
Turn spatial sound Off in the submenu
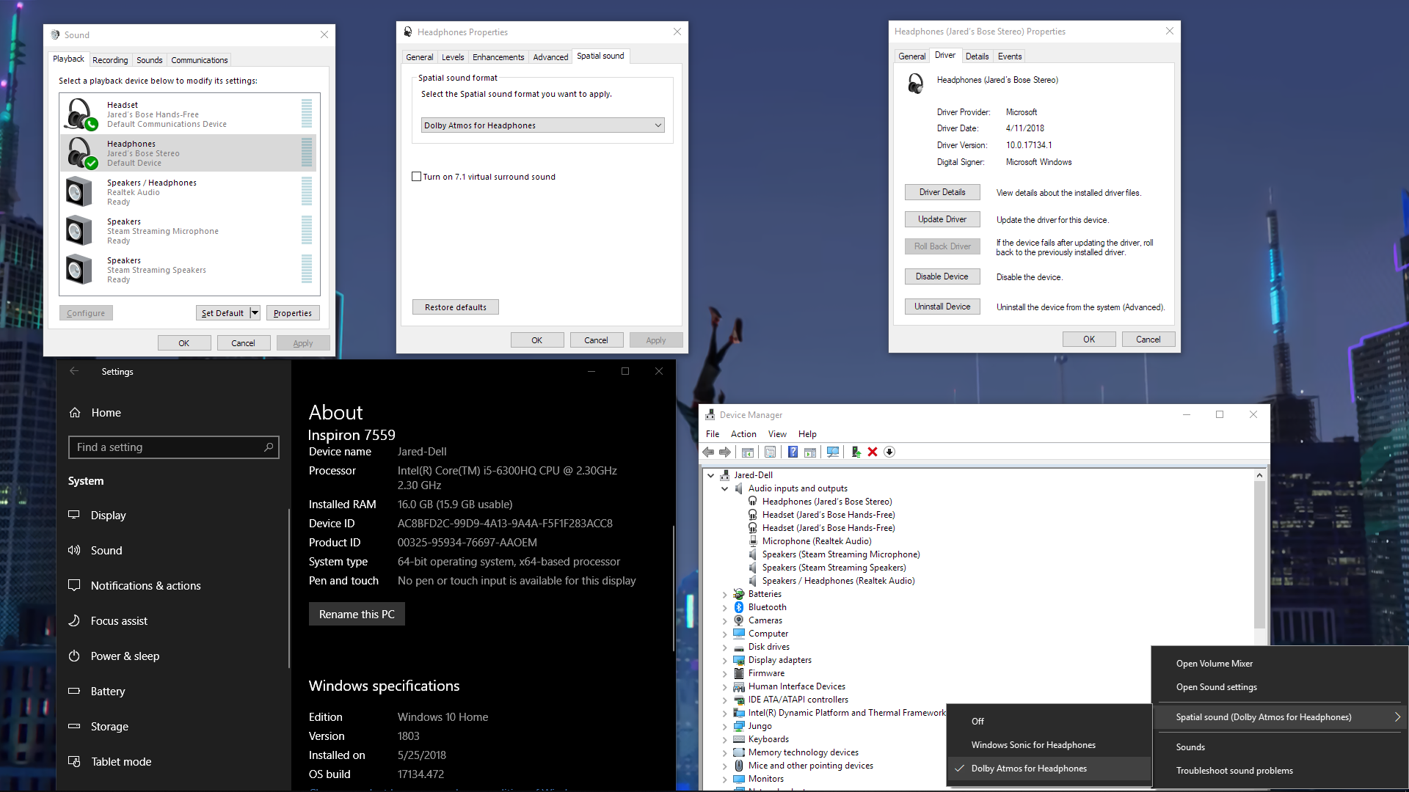click(977, 722)
